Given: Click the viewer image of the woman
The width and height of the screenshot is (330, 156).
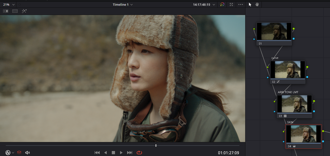Looking at the screenshot, I should [122, 78].
